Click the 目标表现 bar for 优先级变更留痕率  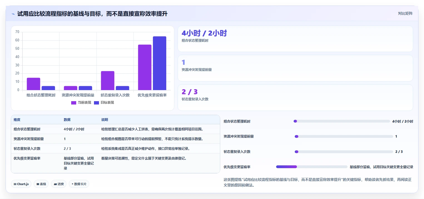[x=159, y=63]
